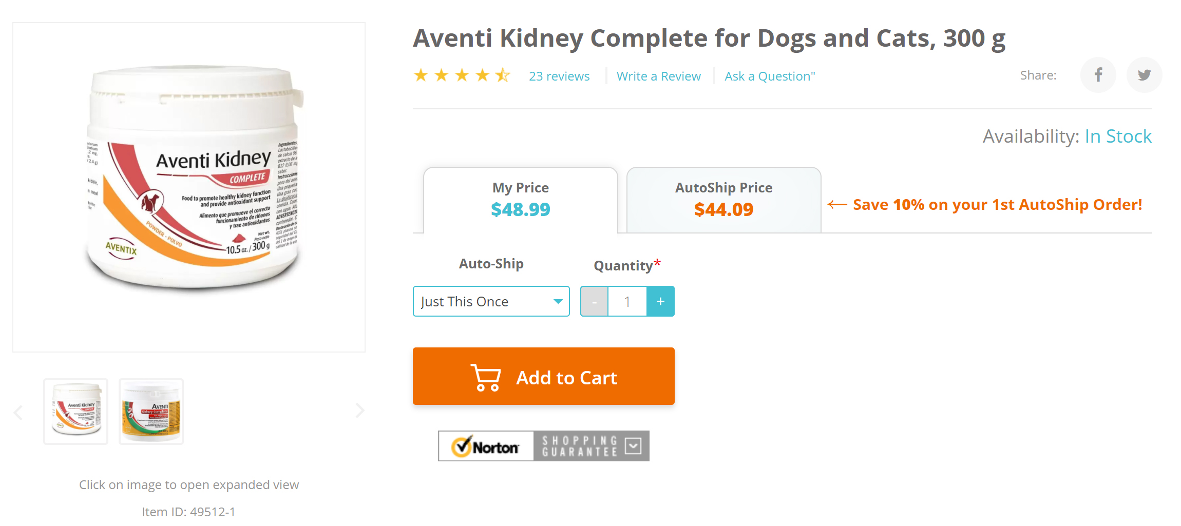Decrease quantity with minus button
The image size is (1181, 526).
(594, 302)
